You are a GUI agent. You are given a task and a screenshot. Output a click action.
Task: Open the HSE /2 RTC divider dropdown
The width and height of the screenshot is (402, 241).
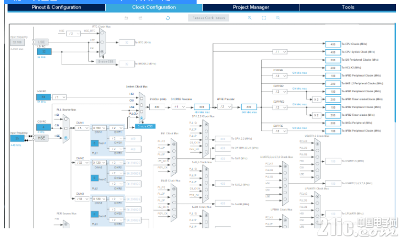point(74,34)
